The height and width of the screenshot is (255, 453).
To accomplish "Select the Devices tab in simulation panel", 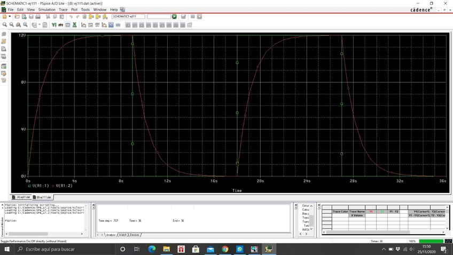I will pyautogui.click(x=134, y=235).
